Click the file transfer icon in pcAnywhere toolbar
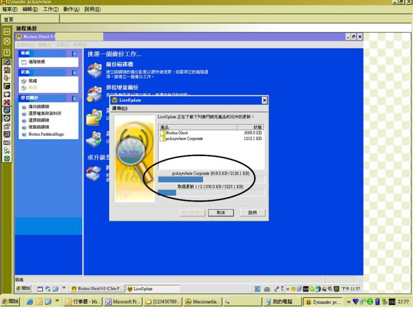This screenshot has width=413, height=309. tap(7, 70)
